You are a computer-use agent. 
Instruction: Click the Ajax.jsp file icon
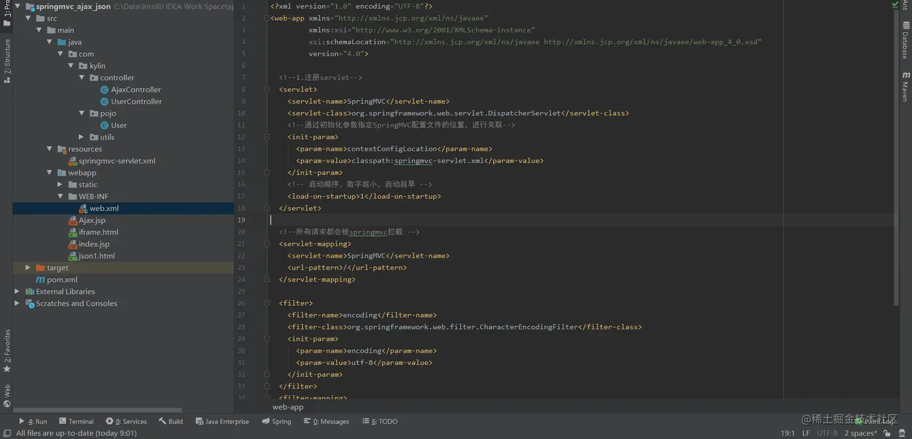[x=72, y=220]
